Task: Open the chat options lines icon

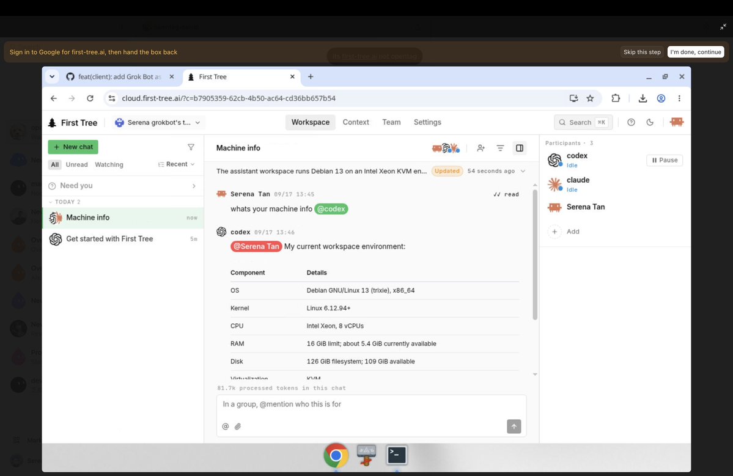Action: (500, 148)
